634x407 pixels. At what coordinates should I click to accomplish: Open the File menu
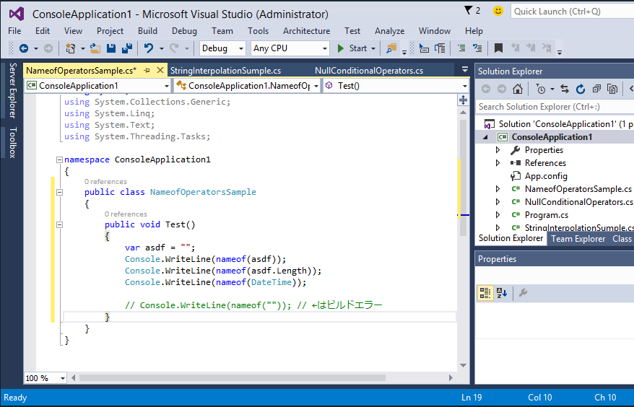tap(14, 31)
